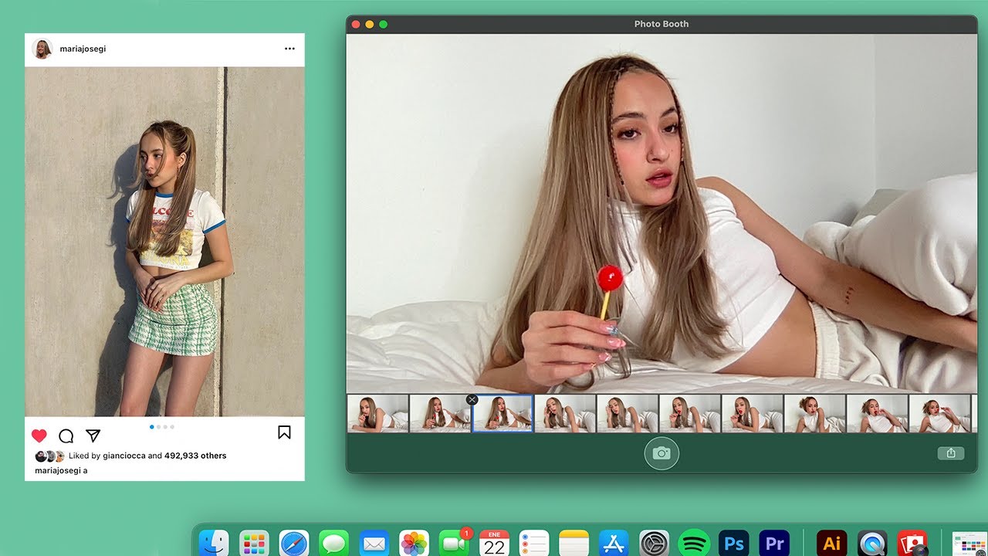The width and height of the screenshot is (988, 556).
Task: Open the three-dot post options menu
Action: click(x=289, y=49)
